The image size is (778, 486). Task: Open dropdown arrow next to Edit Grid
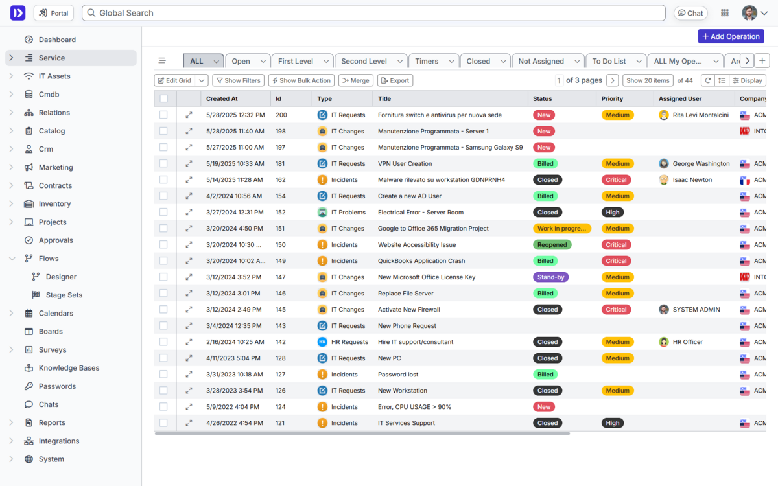click(x=202, y=80)
